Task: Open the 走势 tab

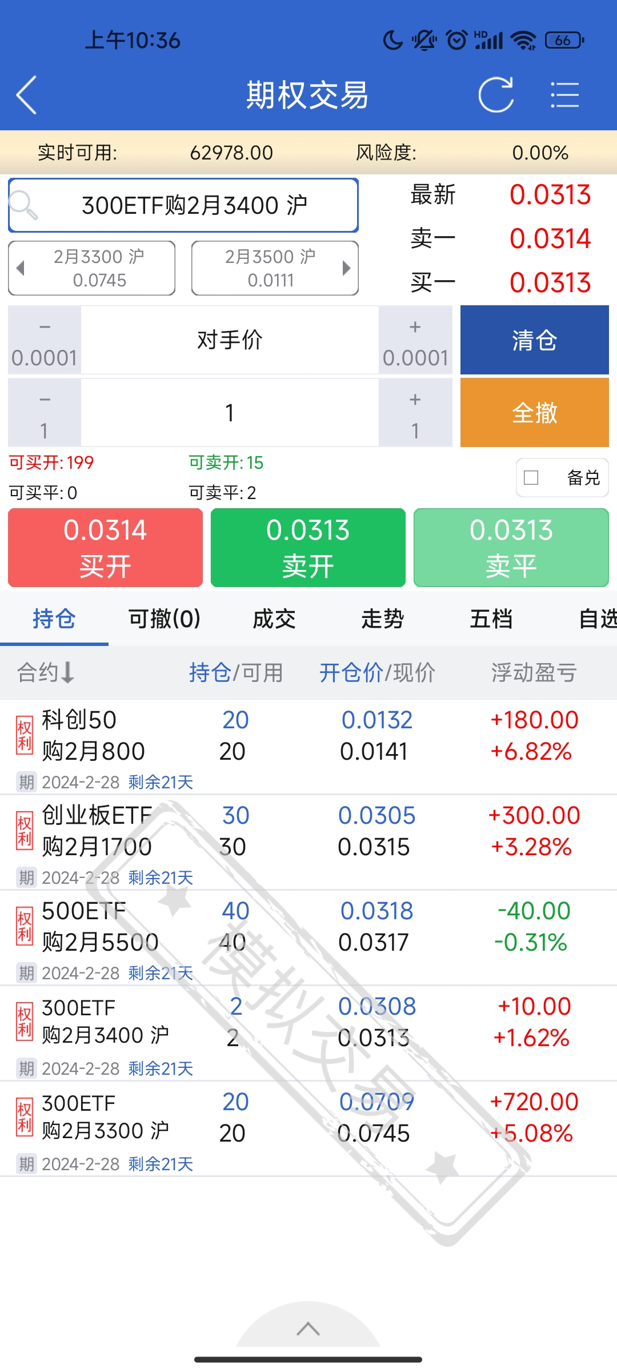Action: [x=382, y=619]
